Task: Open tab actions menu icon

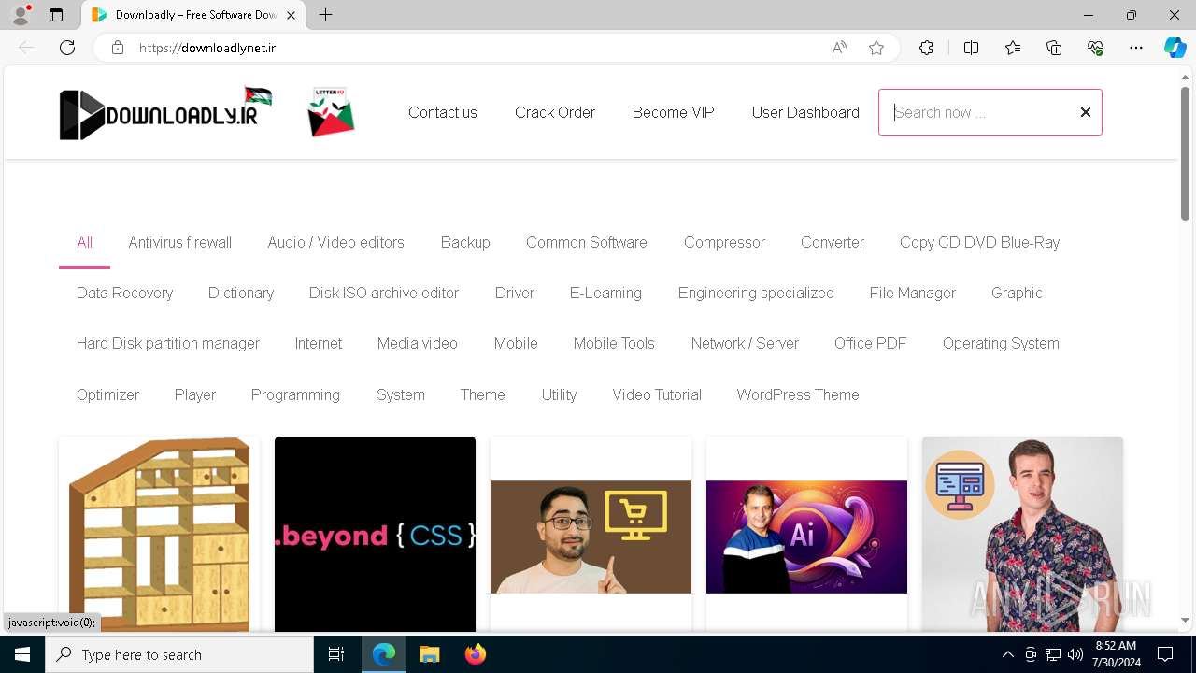Action: (56, 15)
